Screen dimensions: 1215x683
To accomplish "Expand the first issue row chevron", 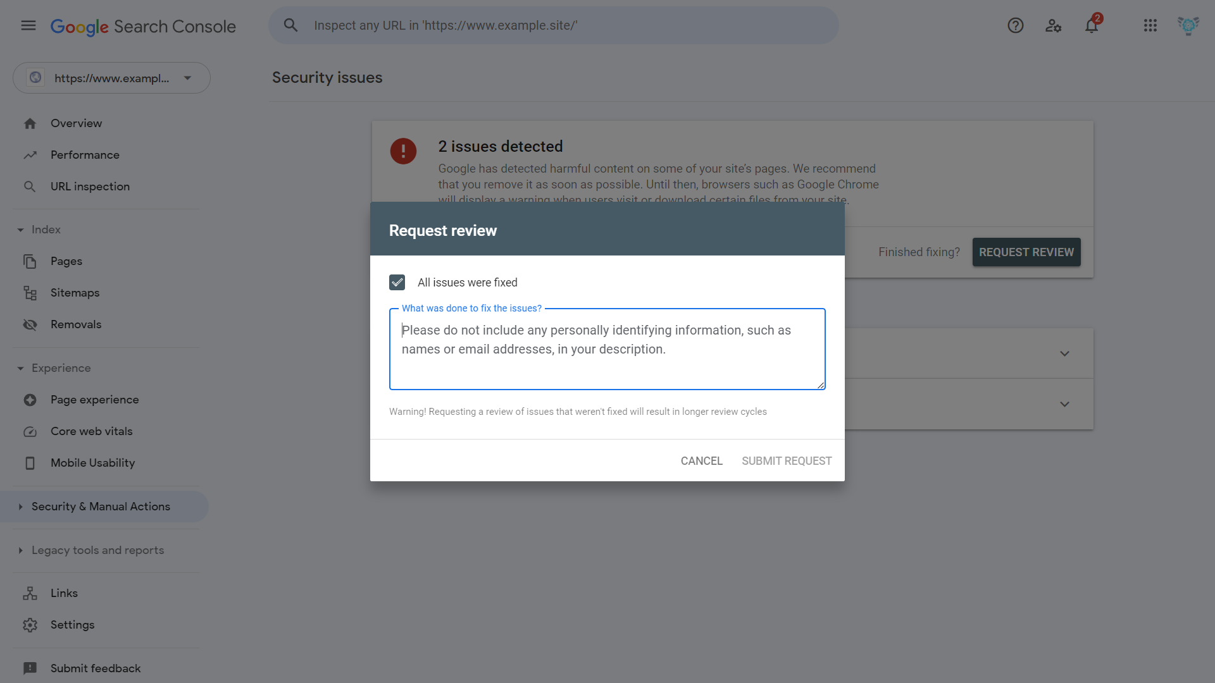I will tap(1064, 354).
